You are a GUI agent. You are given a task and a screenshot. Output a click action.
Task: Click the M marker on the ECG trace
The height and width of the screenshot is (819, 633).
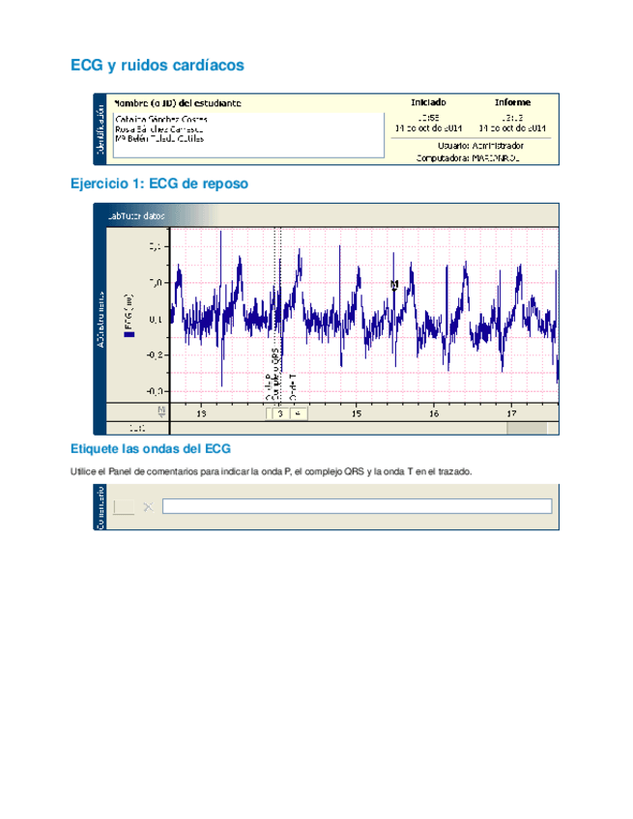pyautogui.click(x=394, y=284)
